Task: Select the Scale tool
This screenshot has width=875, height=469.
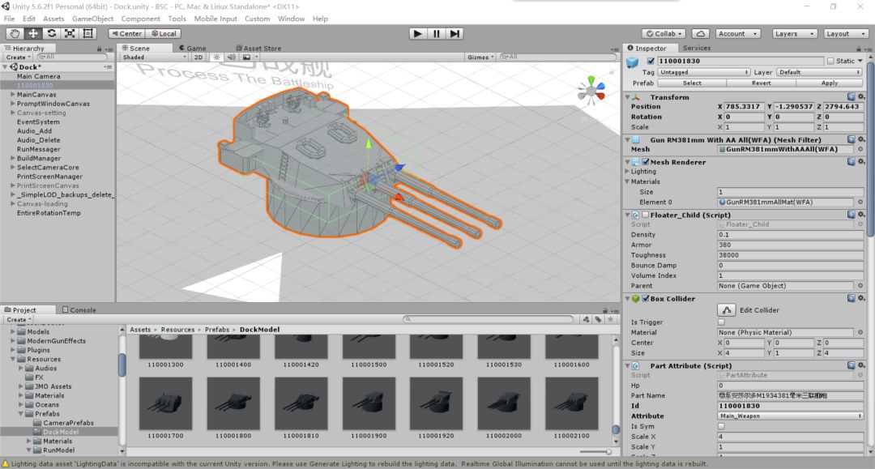Action: pyautogui.click(x=70, y=33)
